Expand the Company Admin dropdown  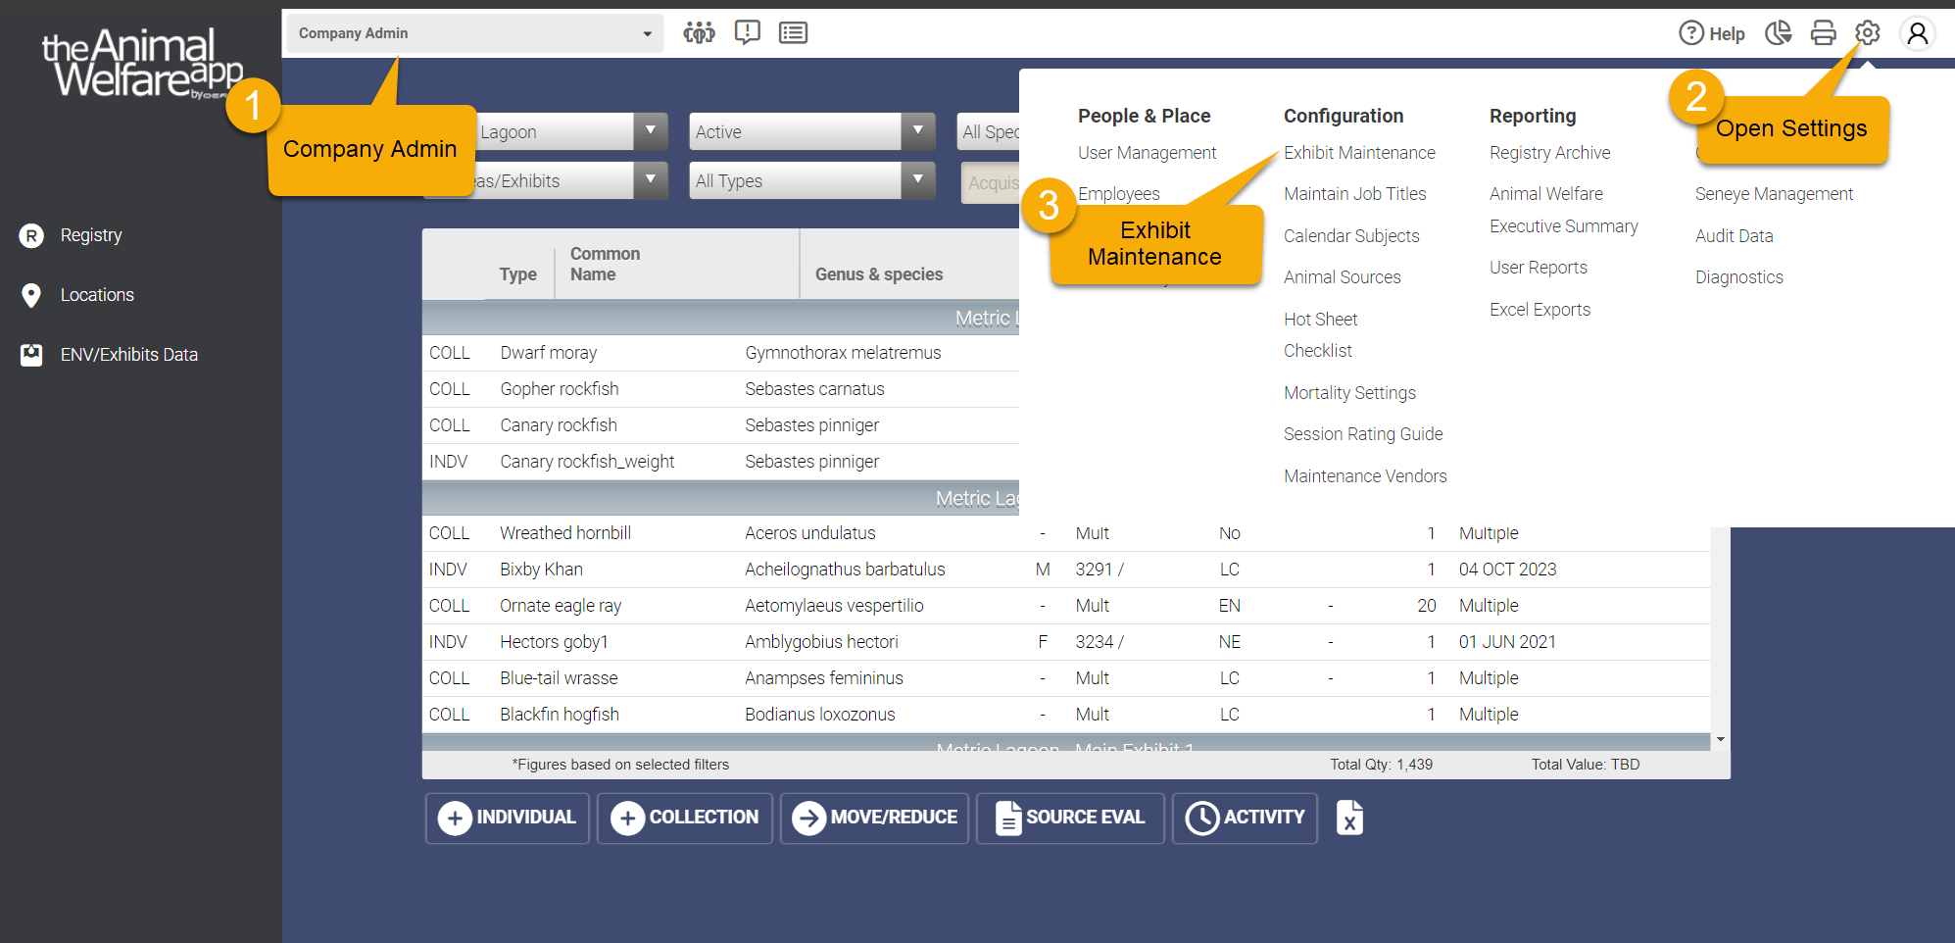pos(474,32)
